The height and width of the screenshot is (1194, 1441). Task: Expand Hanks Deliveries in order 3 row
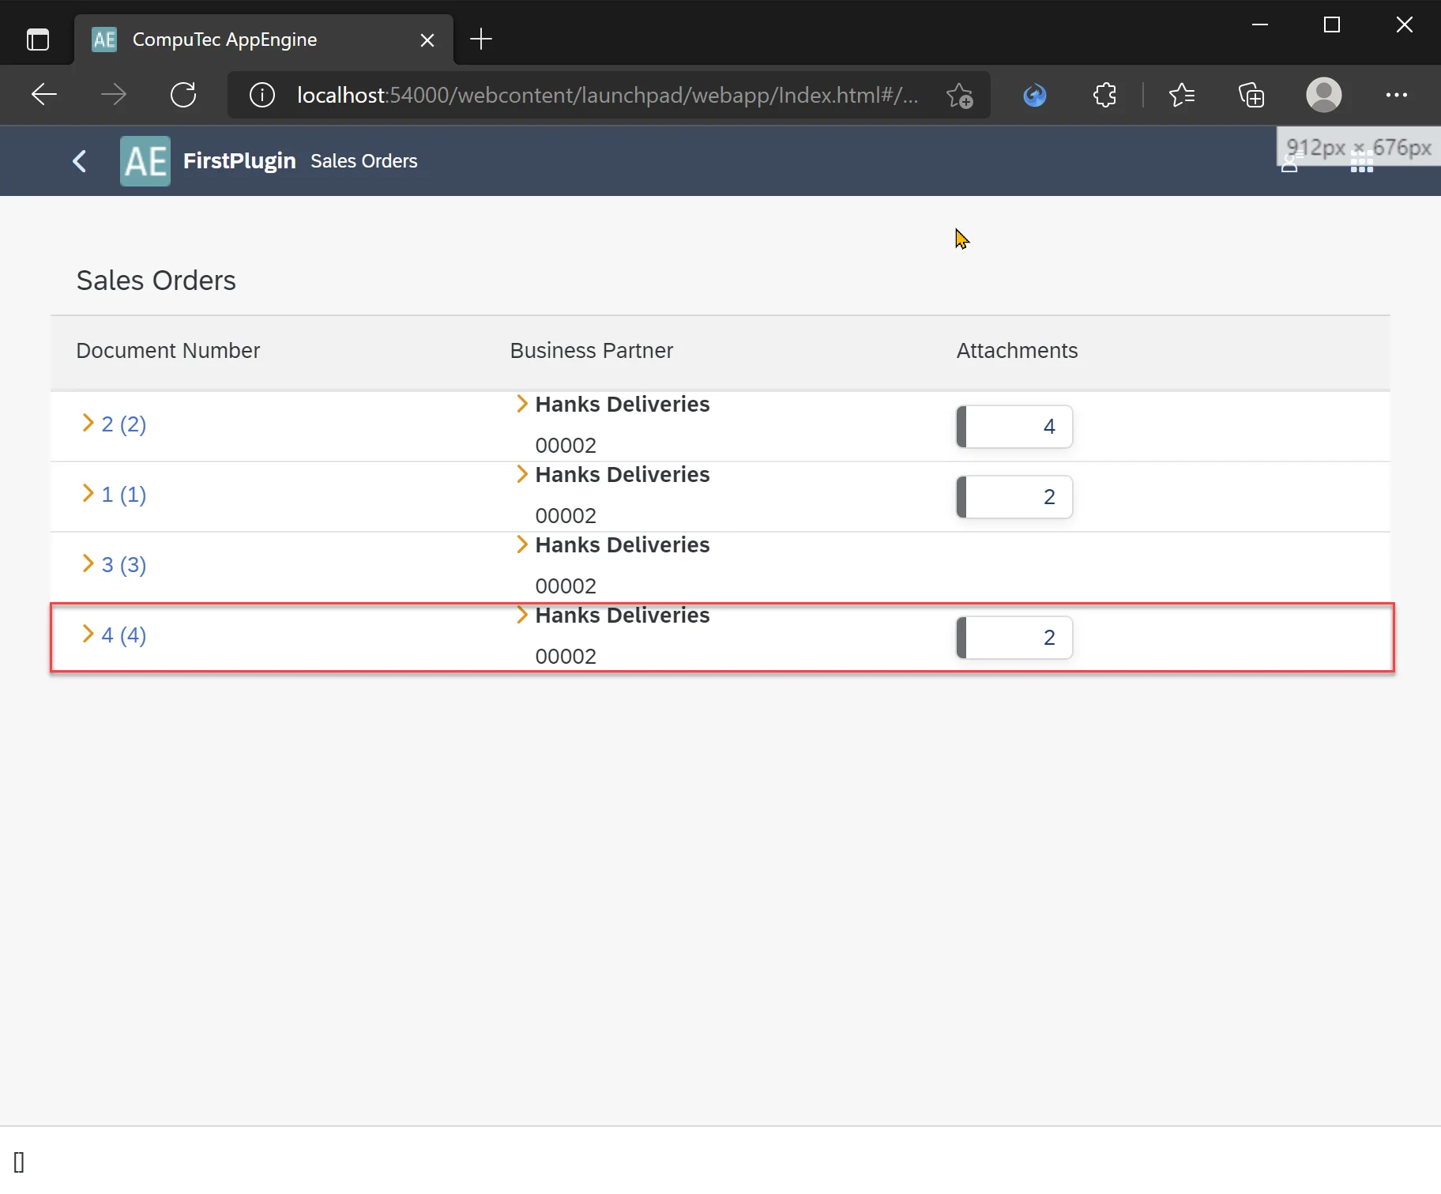(x=521, y=544)
